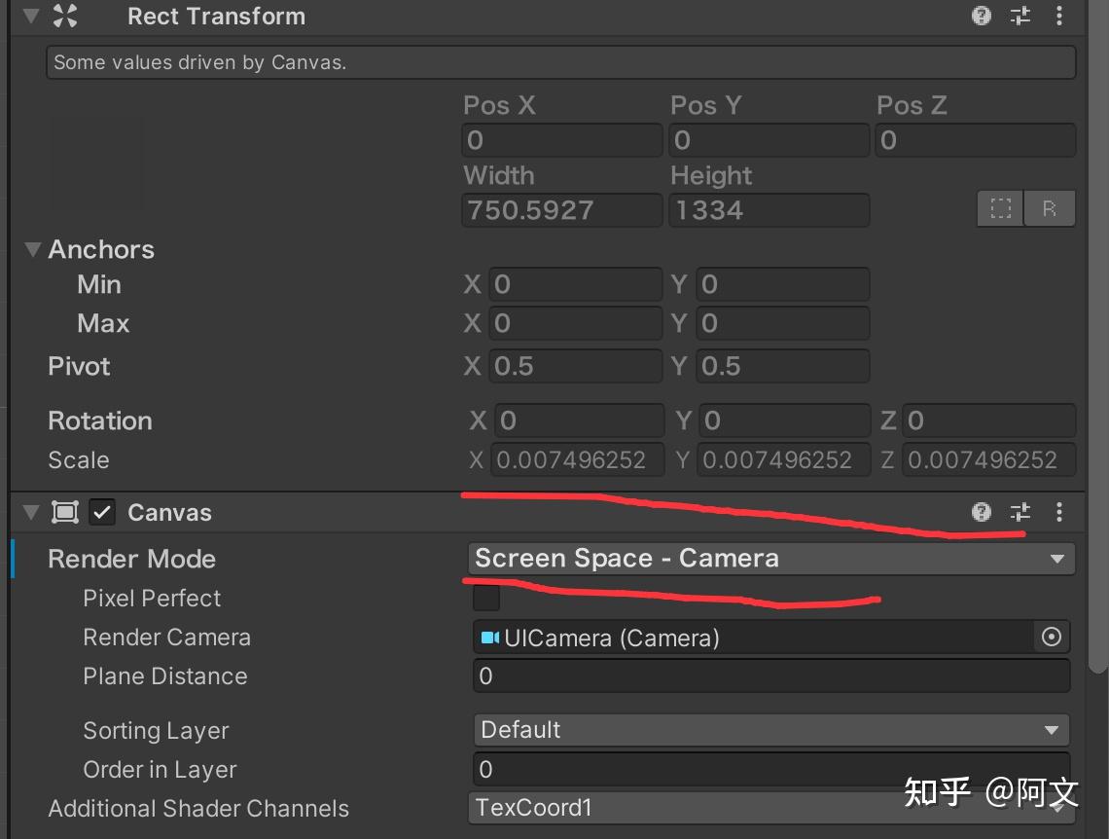Toggle the Canvas component enabled checkbox

coord(102,512)
